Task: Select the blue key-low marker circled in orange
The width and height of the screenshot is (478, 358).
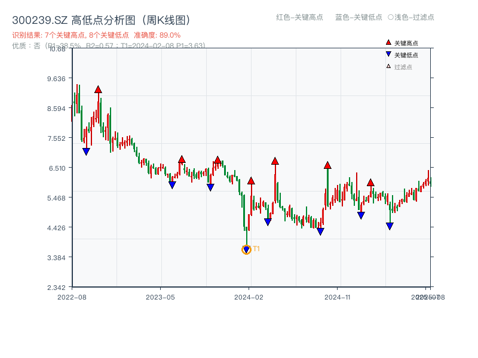Action: pyautogui.click(x=246, y=250)
